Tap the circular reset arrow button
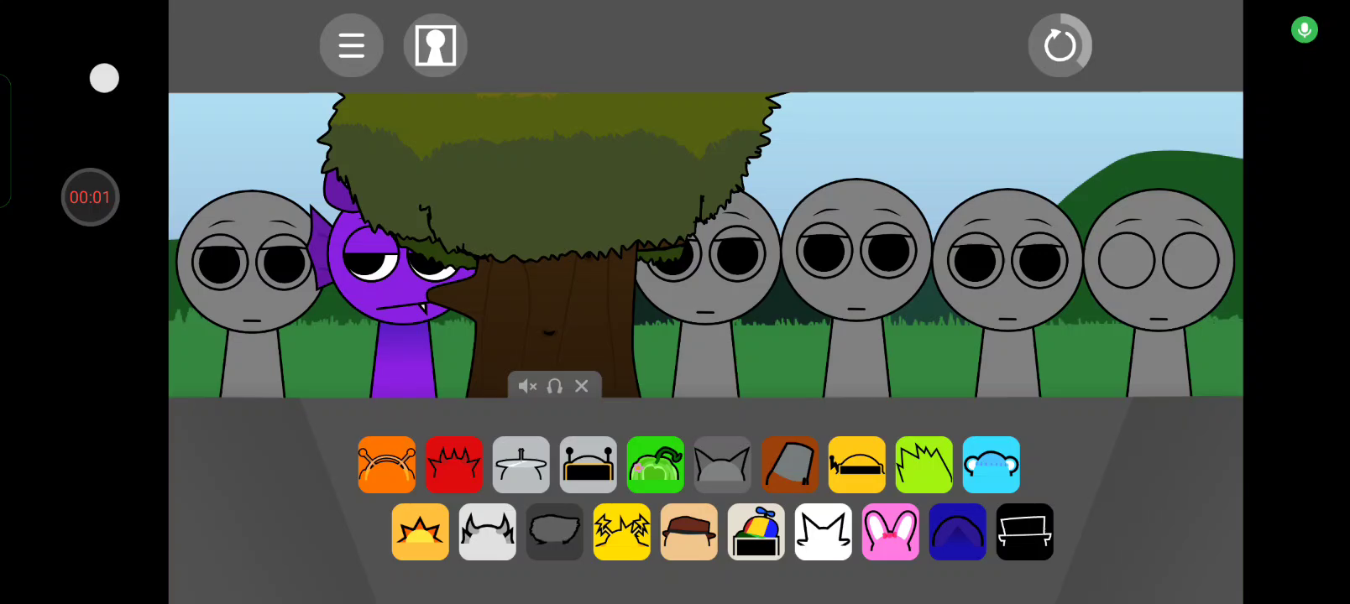The height and width of the screenshot is (604, 1350). (x=1060, y=45)
